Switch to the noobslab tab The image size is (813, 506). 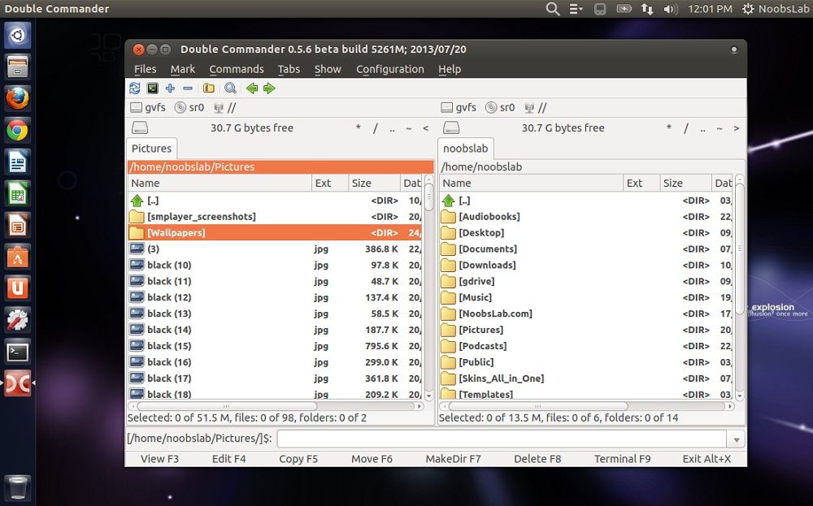pyautogui.click(x=465, y=149)
